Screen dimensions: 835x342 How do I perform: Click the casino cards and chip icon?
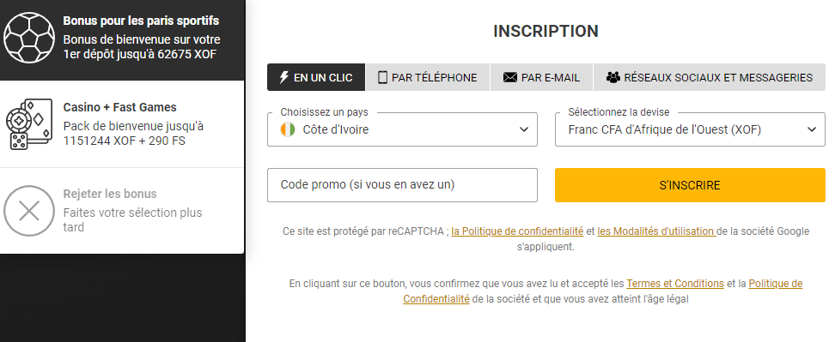point(28,124)
